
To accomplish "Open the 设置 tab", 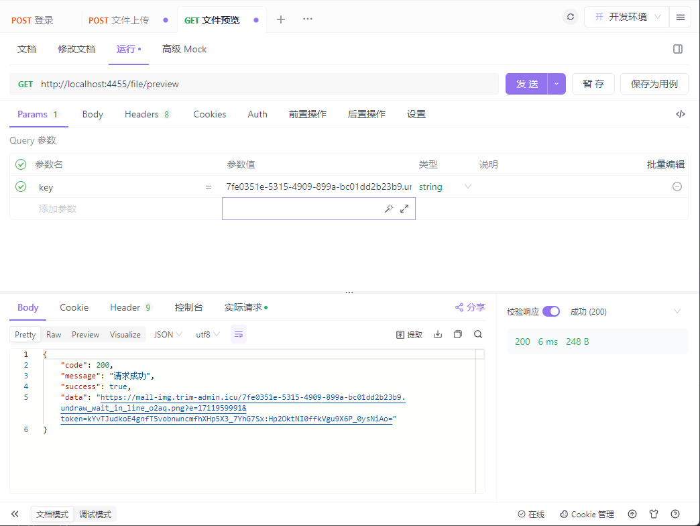I will tap(416, 114).
